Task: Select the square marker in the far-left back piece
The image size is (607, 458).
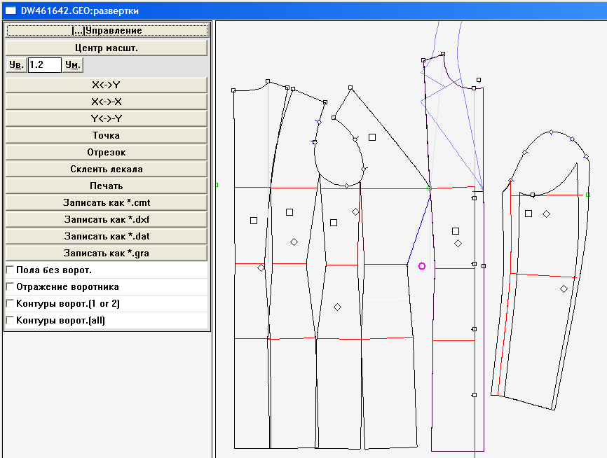Action: pyautogui.click(x=254, y=221)
